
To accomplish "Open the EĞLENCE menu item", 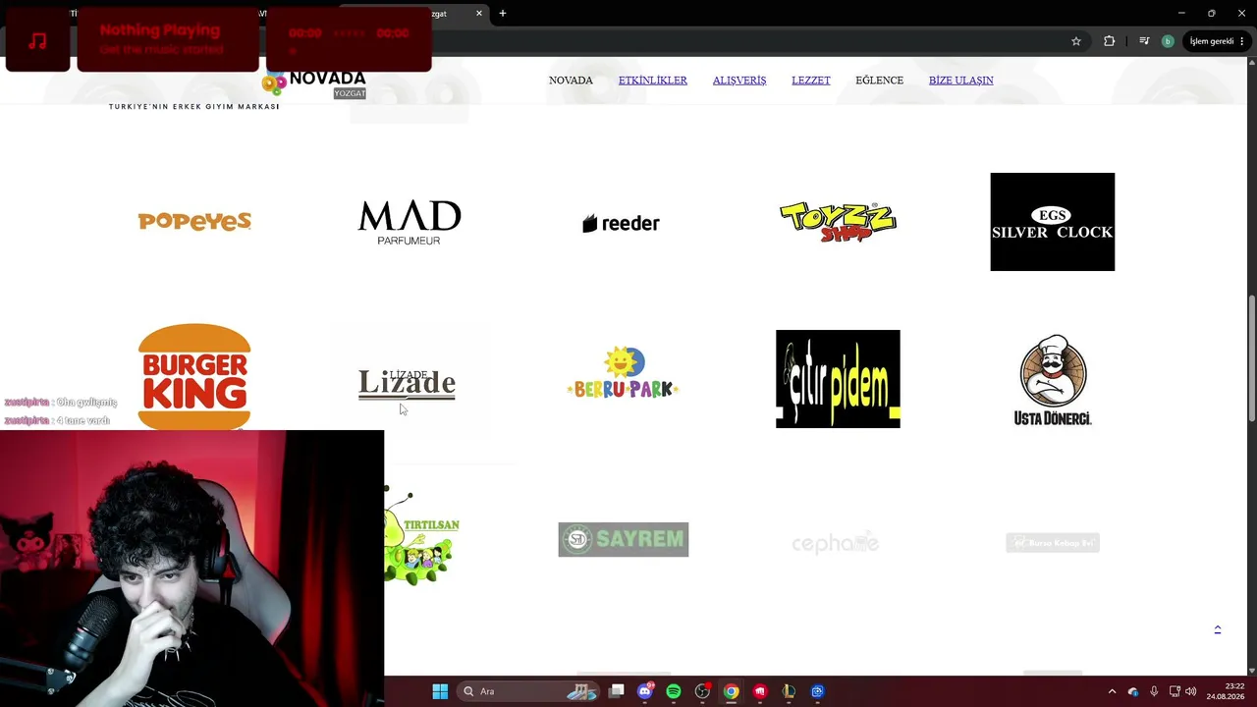I will pyautogui.click(x=879, y=81).
